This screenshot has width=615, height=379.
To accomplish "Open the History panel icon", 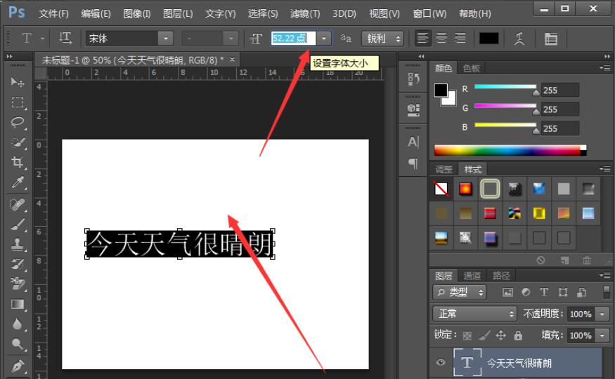I will point(413,79).
